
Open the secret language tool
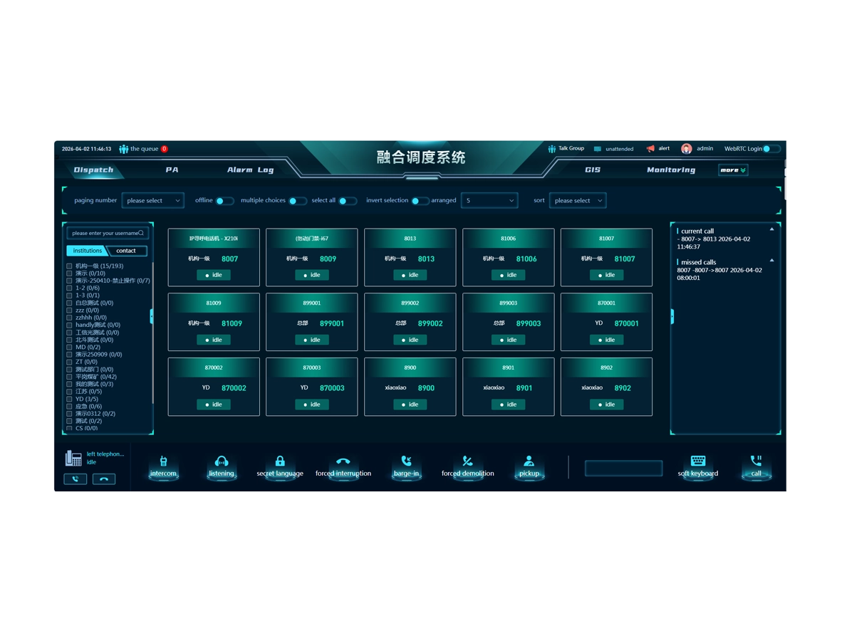[281, 465]
